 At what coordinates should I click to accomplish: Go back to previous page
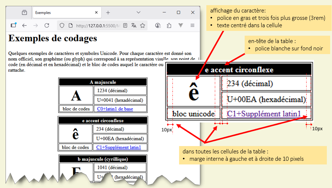coord(24,25)
